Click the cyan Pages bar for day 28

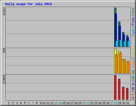tap(116, 44)
